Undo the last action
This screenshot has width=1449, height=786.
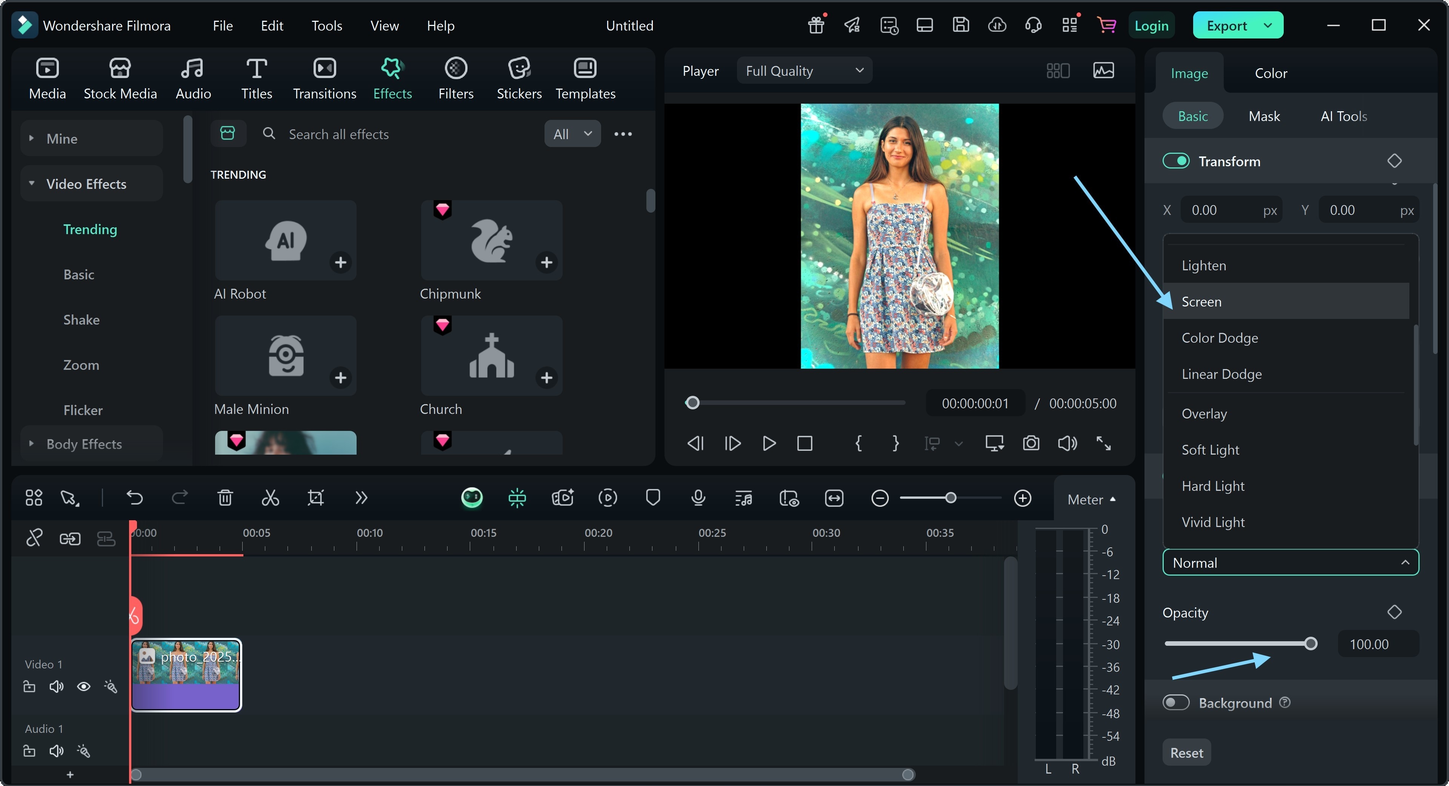[x=134, y=498]
